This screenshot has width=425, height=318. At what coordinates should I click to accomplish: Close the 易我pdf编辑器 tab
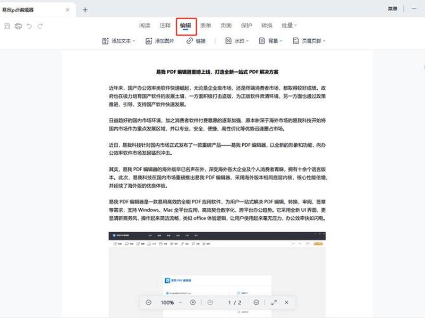tap(67, 10)
